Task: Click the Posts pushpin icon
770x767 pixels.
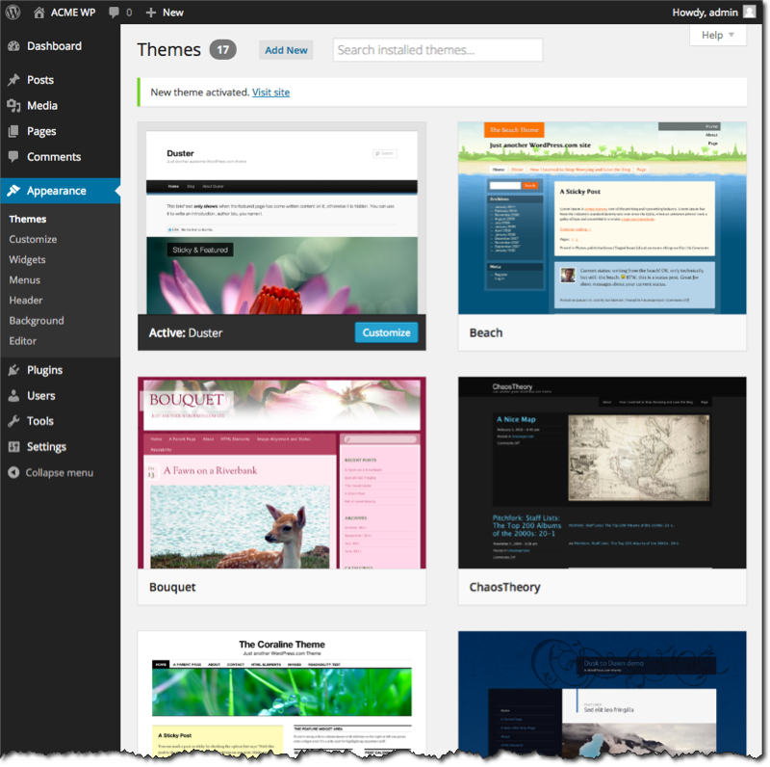Action: point(13,80)
